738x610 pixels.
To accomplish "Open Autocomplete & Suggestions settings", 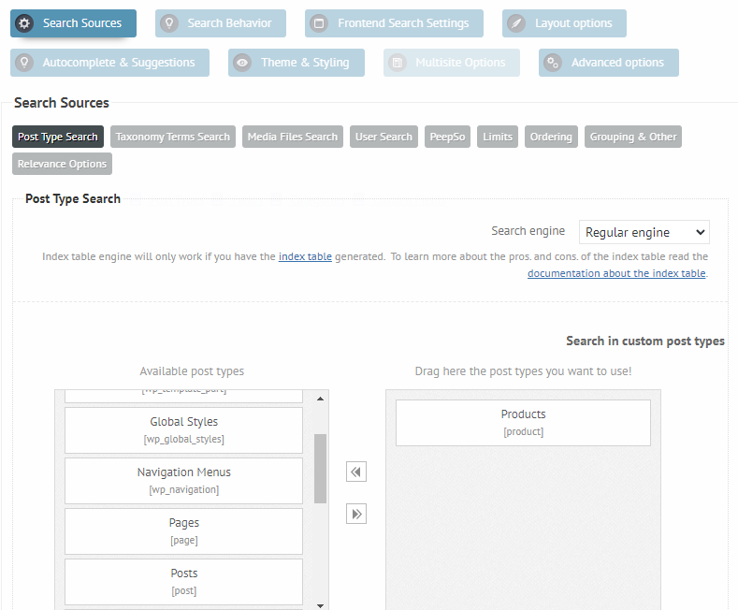I will [x=109, y=63].
